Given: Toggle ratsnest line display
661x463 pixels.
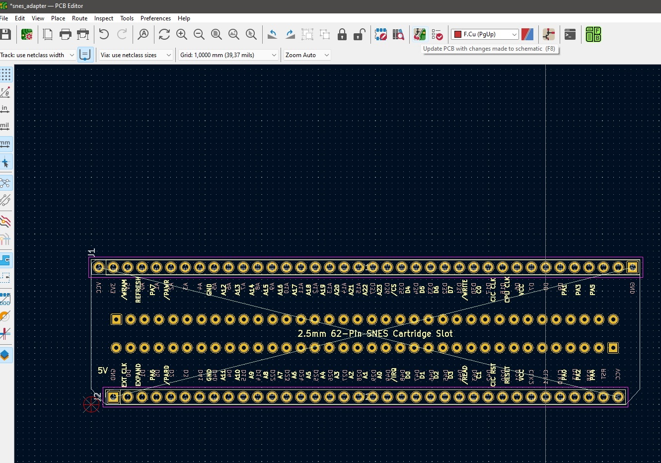Looking at the screenshot, I should (5, 183).
